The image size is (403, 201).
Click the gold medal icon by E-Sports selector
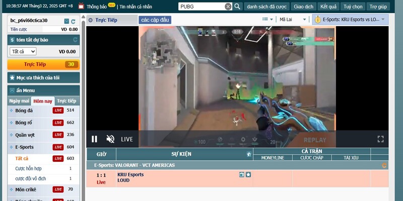point(318,19)
